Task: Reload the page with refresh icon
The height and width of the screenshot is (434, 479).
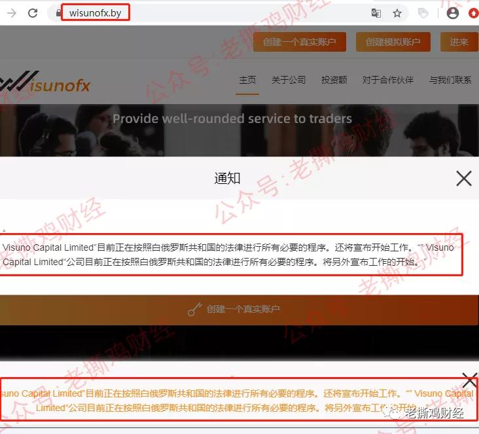Action: (33, 13)
